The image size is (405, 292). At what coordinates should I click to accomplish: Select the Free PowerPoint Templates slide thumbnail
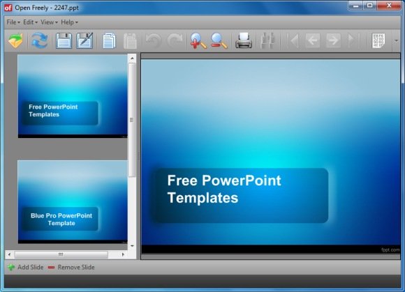coord(73,96)
